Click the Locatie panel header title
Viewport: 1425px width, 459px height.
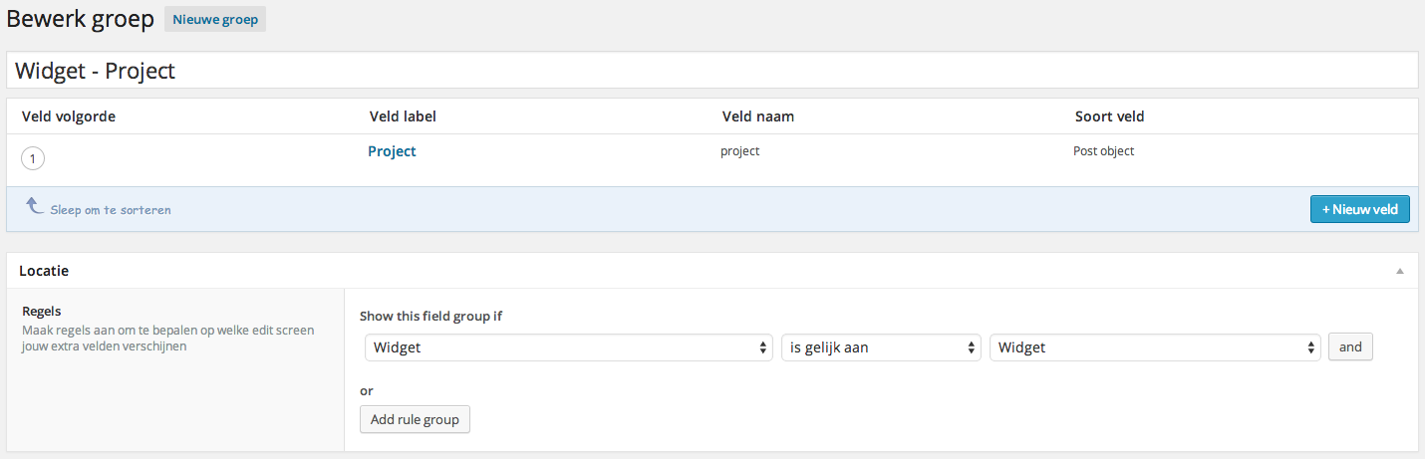coord(44,271)
